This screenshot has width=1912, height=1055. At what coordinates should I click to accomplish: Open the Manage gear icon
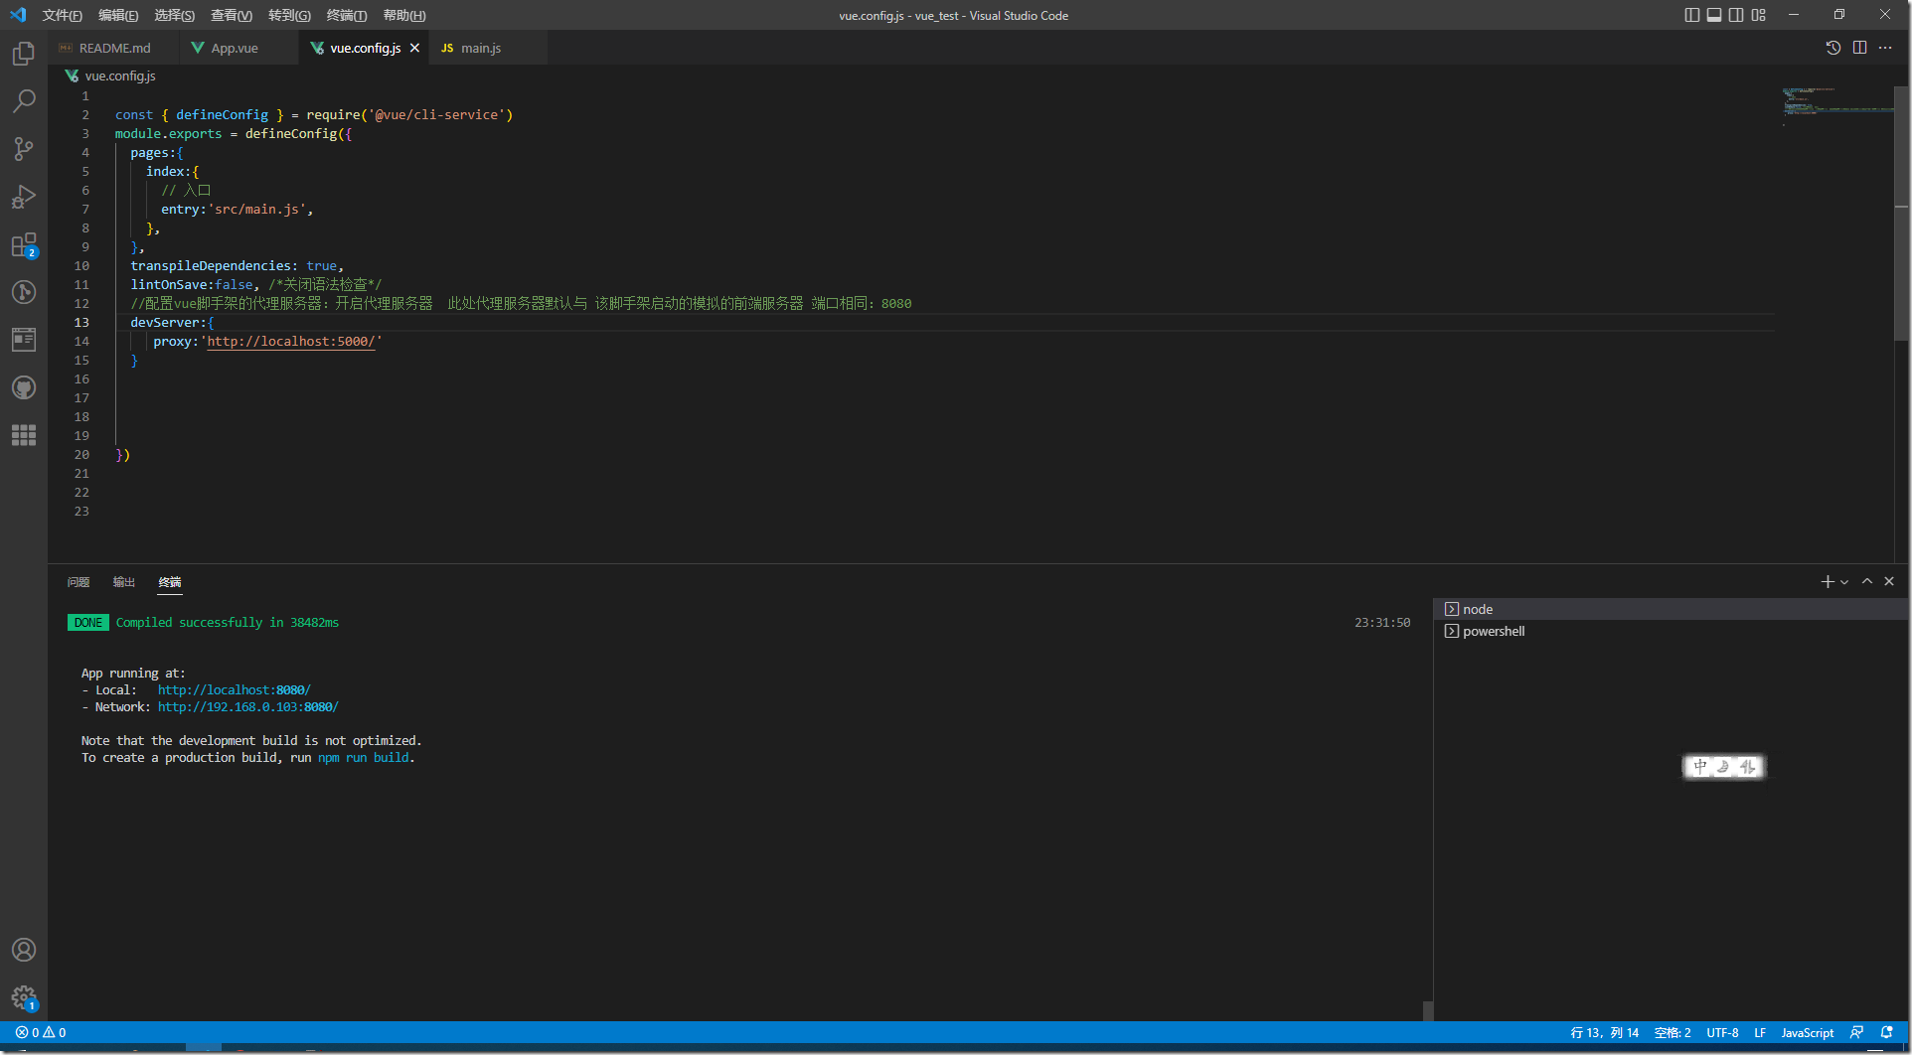tap(24, 997)
